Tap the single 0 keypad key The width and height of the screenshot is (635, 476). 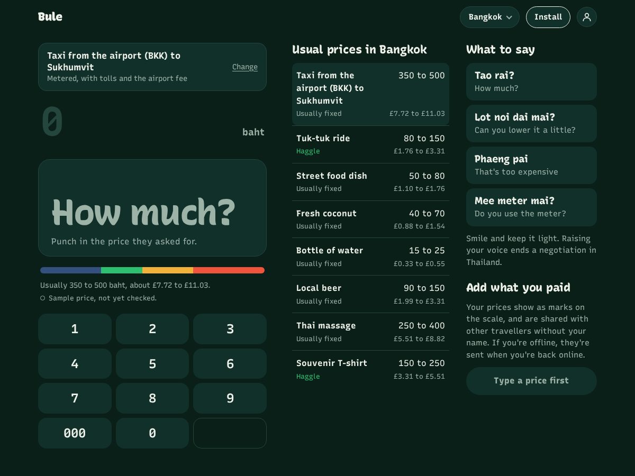coord(152,433)
